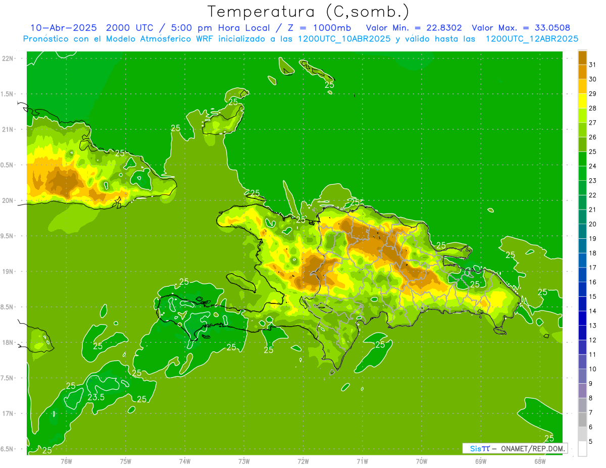Click the "19N" latitude label

(8, 272)
